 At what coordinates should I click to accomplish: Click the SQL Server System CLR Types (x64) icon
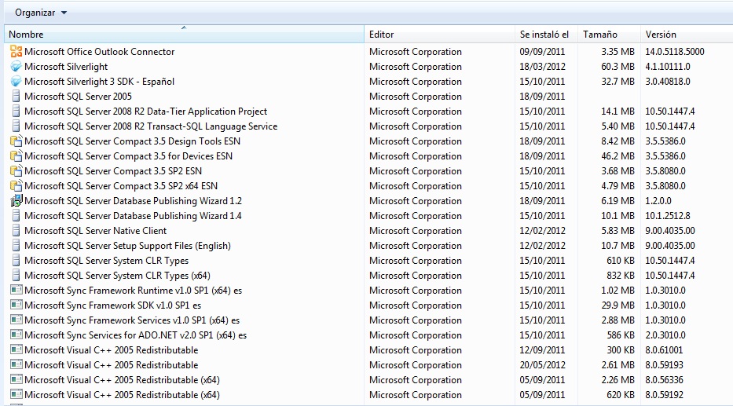[x=16, y=276]
